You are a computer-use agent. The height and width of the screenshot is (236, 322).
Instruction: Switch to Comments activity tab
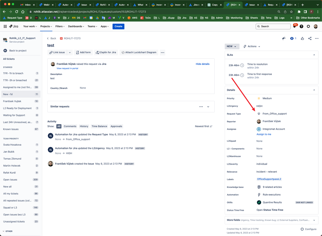click(x=70, y=126)
